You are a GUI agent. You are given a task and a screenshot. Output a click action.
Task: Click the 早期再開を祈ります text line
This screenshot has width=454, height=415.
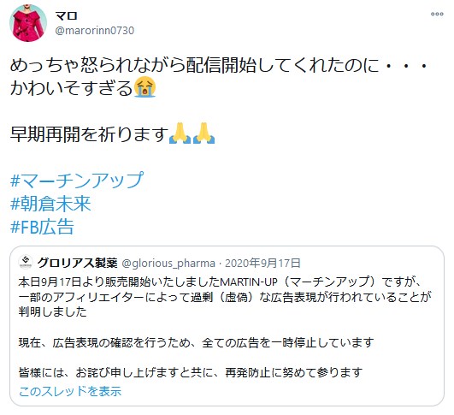(x=90, y=133)
